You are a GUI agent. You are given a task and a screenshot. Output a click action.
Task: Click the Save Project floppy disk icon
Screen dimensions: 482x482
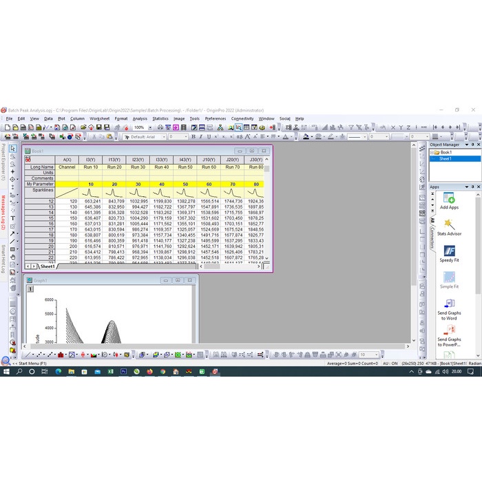pos(98,127)
